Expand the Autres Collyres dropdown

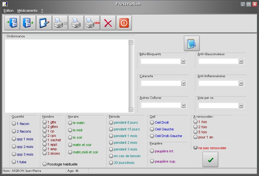183,105
